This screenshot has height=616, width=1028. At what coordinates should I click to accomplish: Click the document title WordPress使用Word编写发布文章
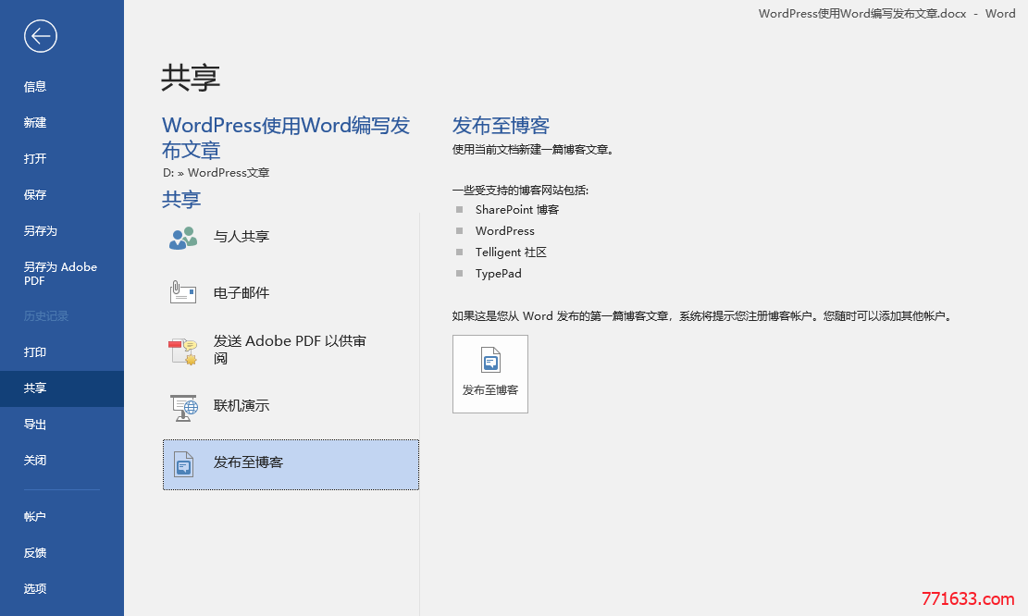286,138
